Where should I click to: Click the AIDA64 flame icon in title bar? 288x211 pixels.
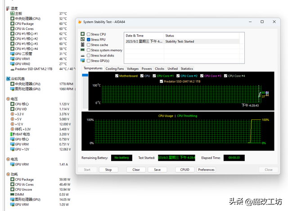pos(80,22)
